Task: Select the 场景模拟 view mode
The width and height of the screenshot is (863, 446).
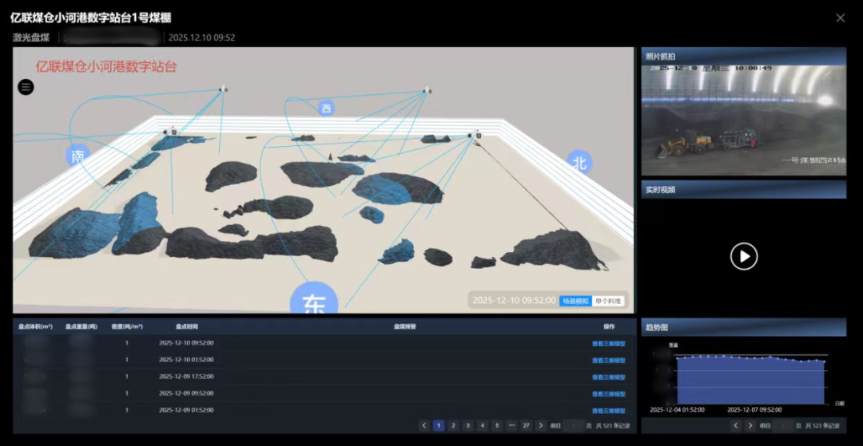Action: (575, 301)
